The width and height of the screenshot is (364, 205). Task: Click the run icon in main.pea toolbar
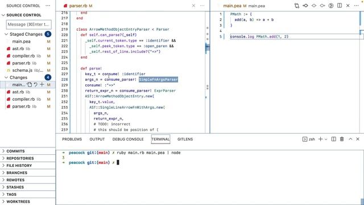331,6
